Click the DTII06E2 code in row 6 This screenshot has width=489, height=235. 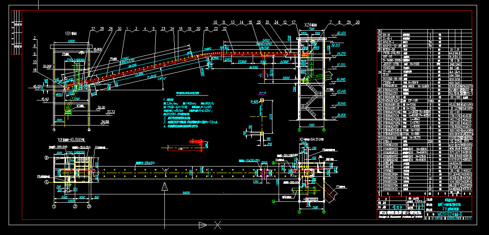(388, 171)
